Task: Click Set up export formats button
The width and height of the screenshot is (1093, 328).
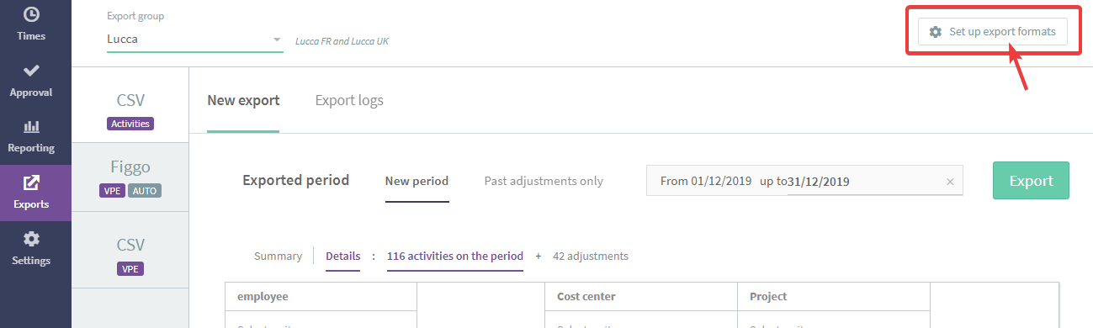Action: pos(992,32)
